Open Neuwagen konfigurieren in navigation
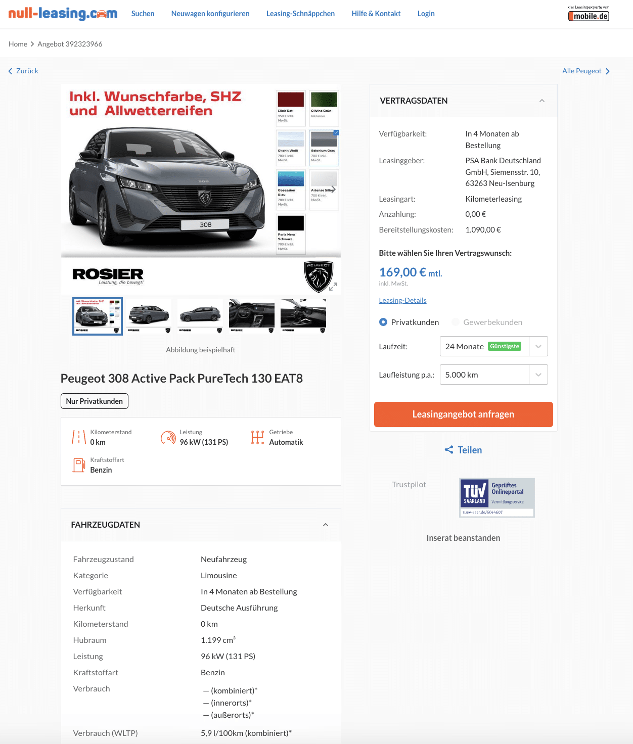The height and width of the screenshot is (744, 633). (x=210, y=14)
